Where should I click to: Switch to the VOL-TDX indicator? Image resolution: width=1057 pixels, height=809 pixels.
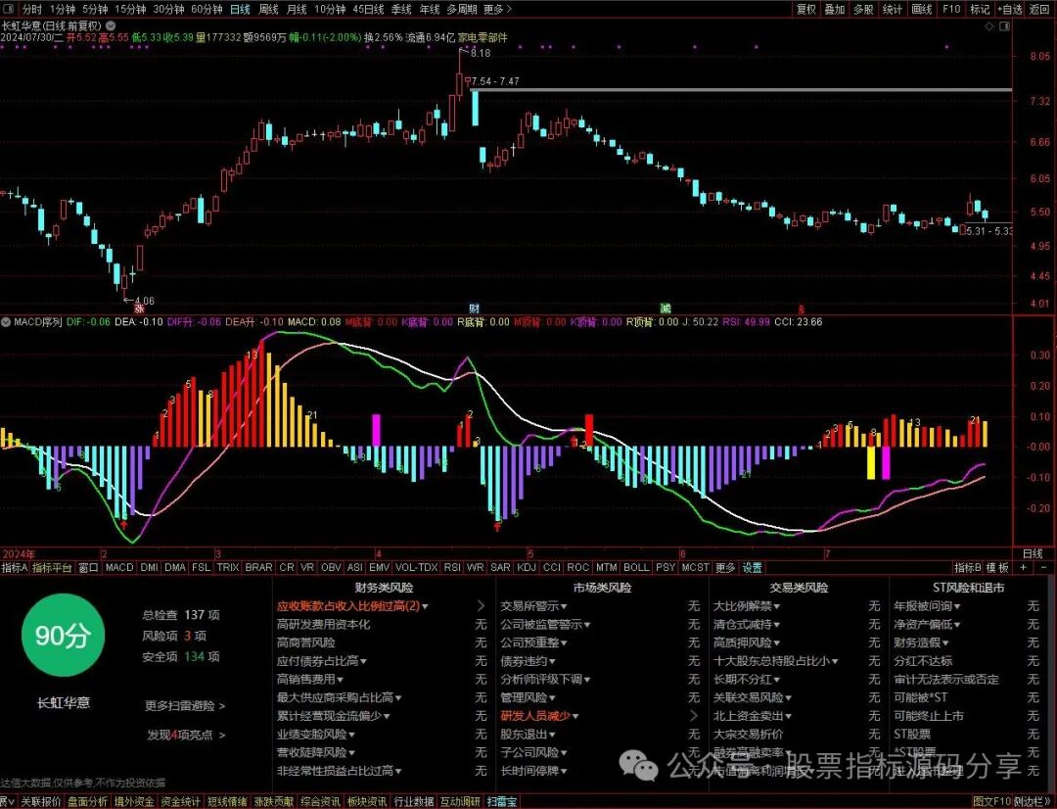tap(417, 567)
